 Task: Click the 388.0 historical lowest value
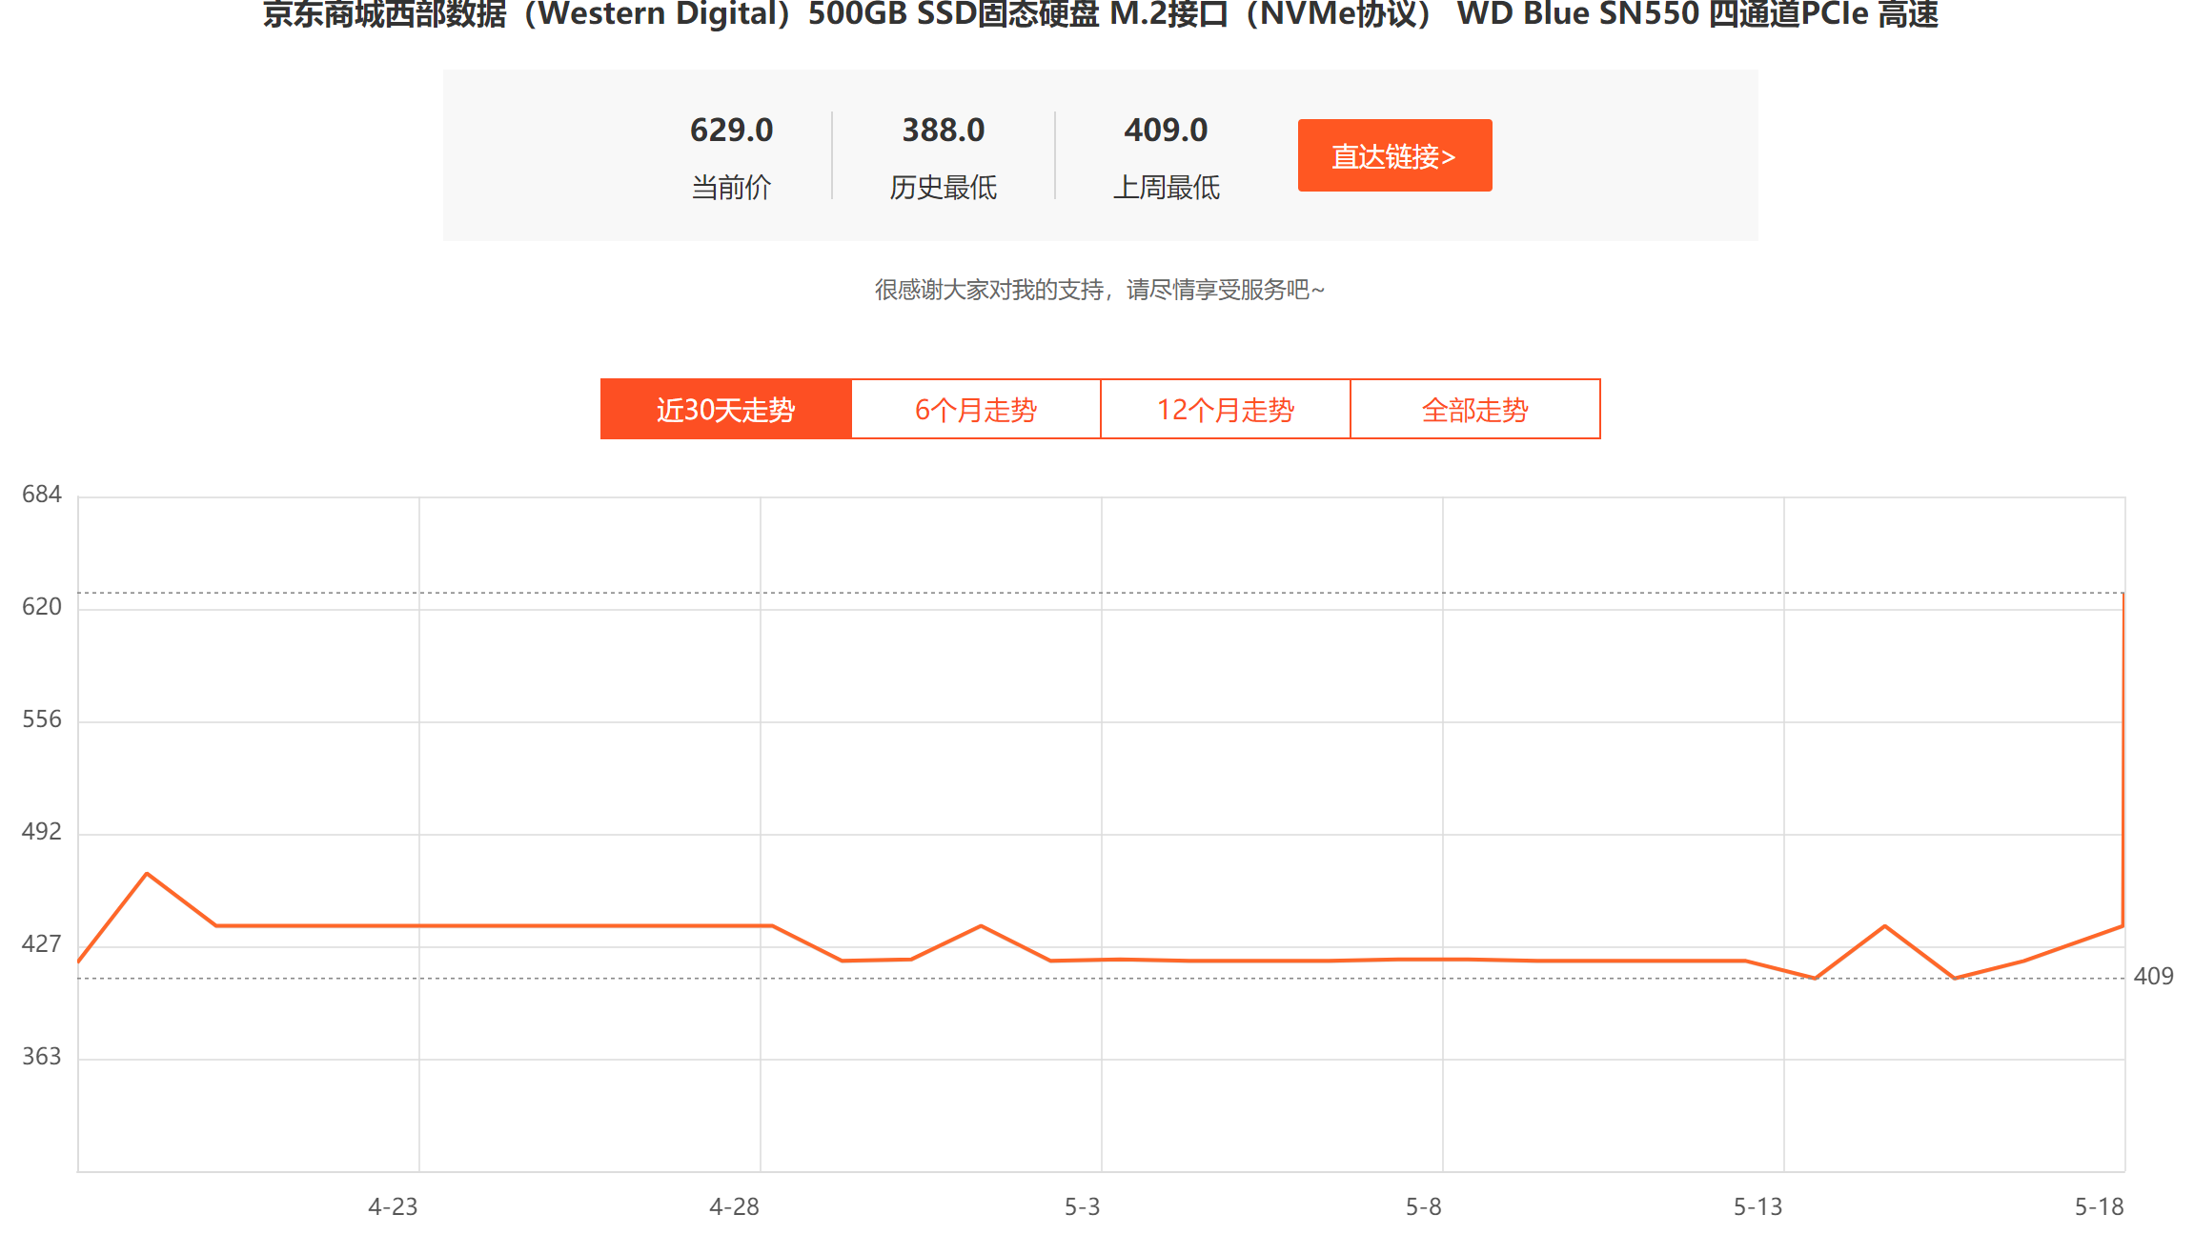coord(943,130)
